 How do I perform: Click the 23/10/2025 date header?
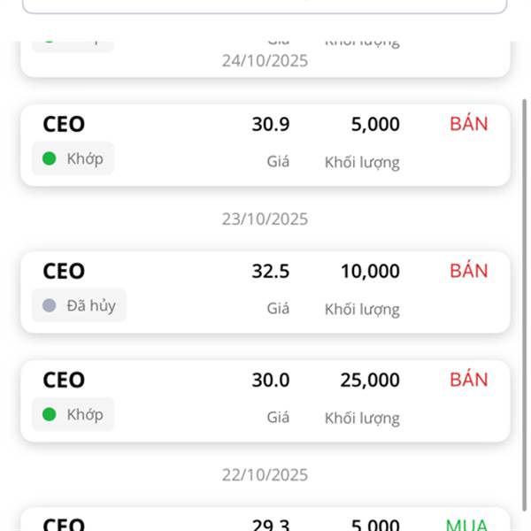click(265, 219)
